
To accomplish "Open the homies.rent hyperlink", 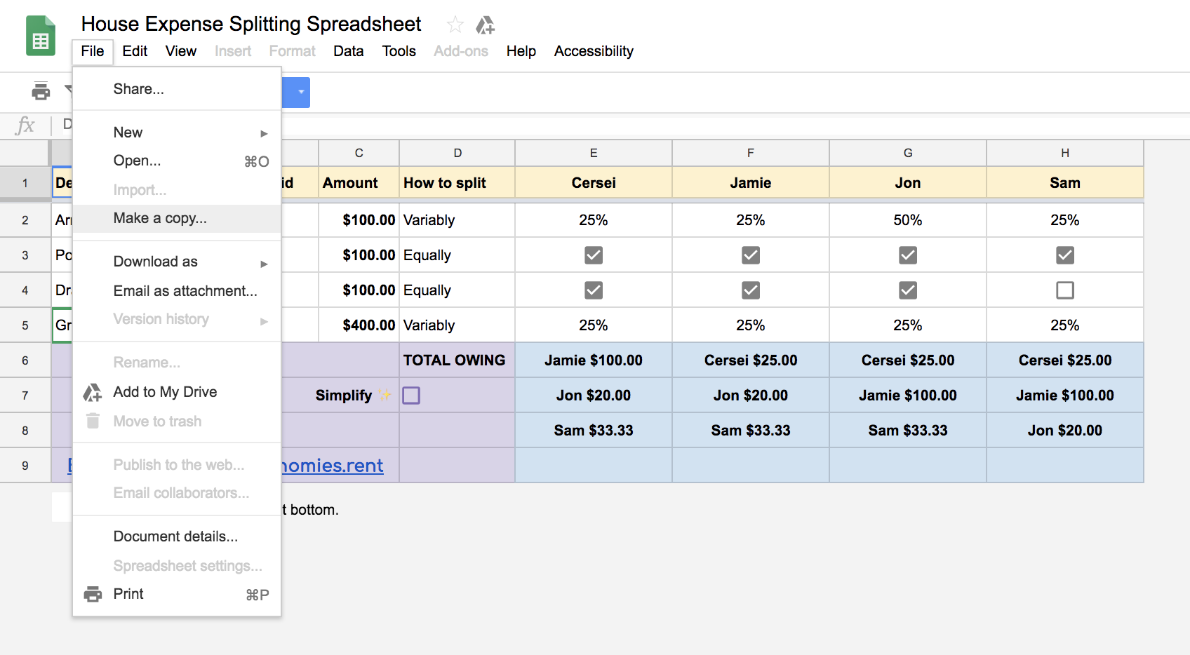I will 333,466.
